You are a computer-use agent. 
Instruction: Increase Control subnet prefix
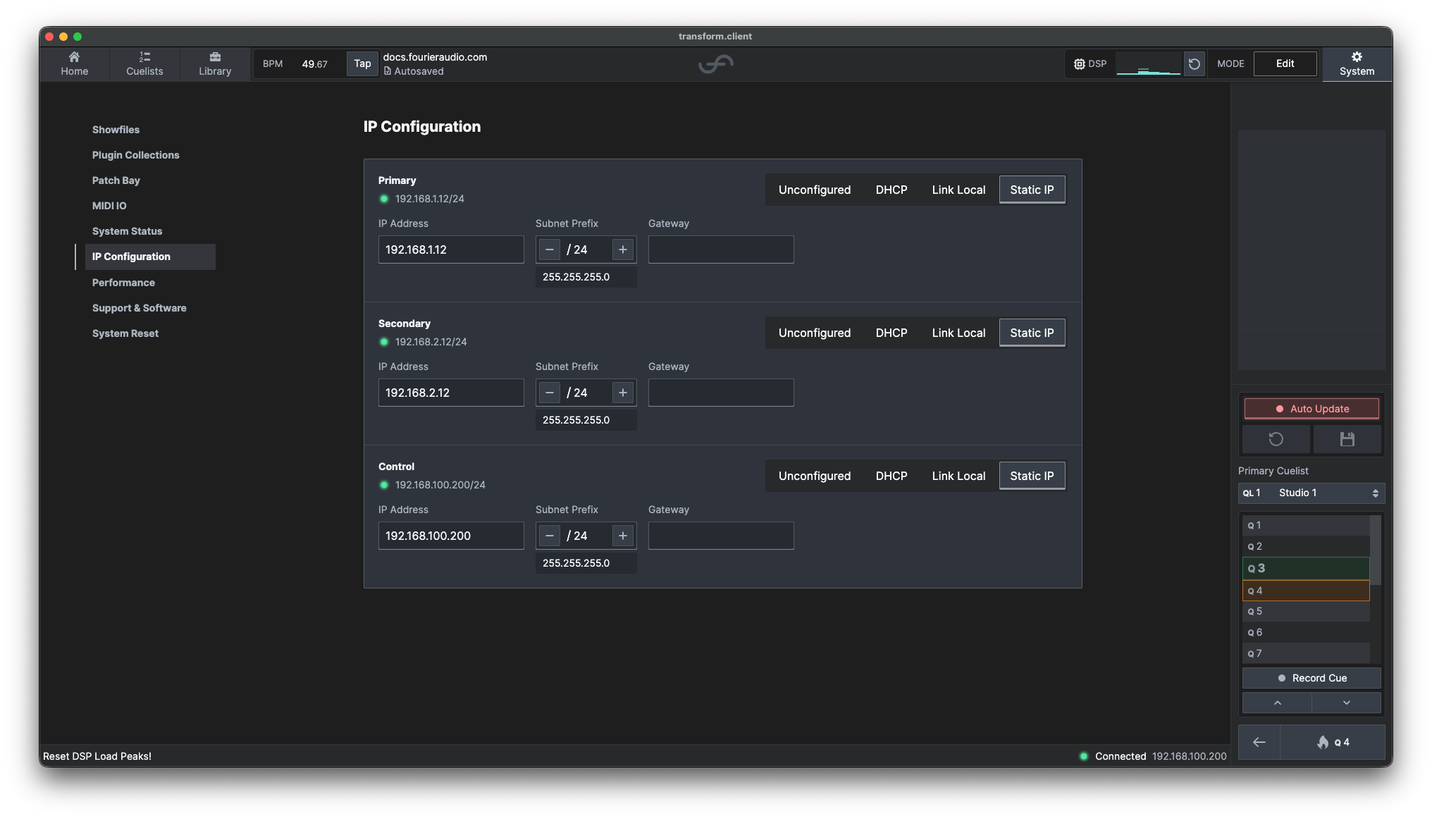623,536
